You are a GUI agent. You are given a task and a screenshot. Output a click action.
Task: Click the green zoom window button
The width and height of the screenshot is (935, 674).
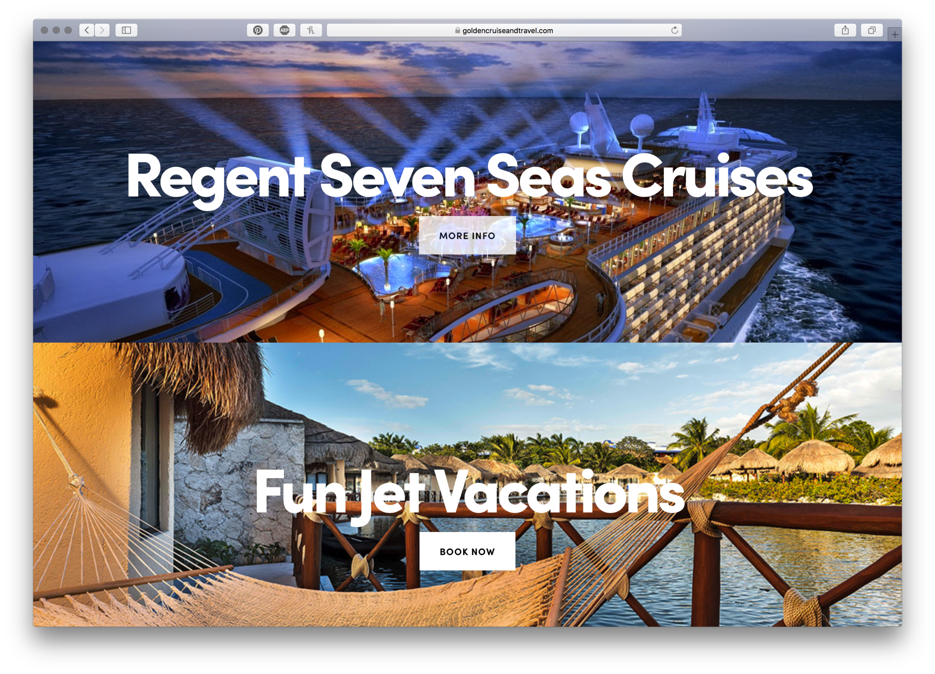(x=68, y=30)
